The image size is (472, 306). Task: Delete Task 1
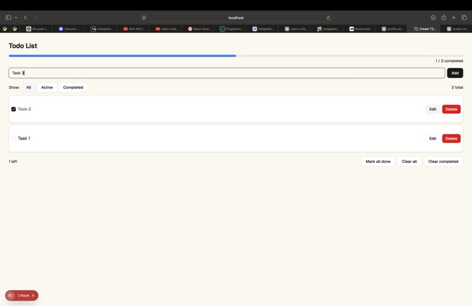point(452,138)
